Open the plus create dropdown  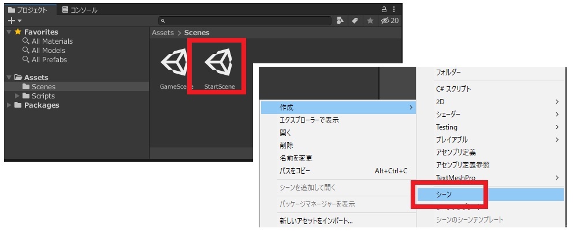(14, 21)
